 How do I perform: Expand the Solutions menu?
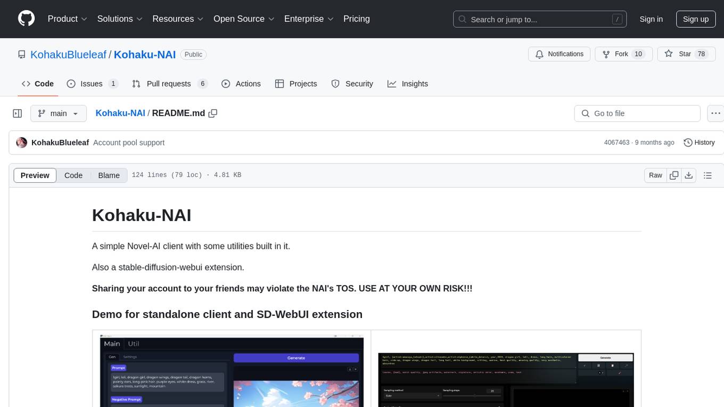pyautogui.click(x=120, y=19)
